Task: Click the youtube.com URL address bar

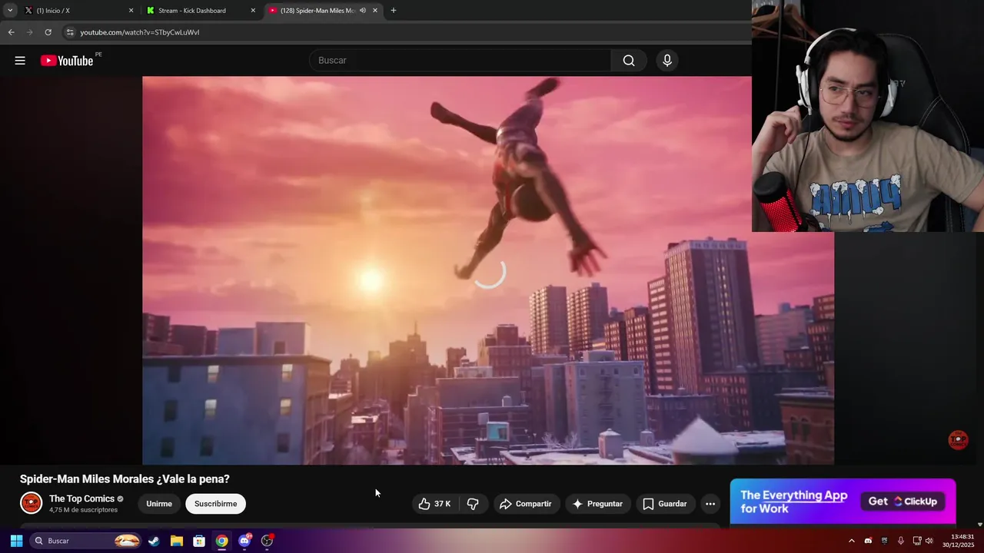Action: pos(139,32)
